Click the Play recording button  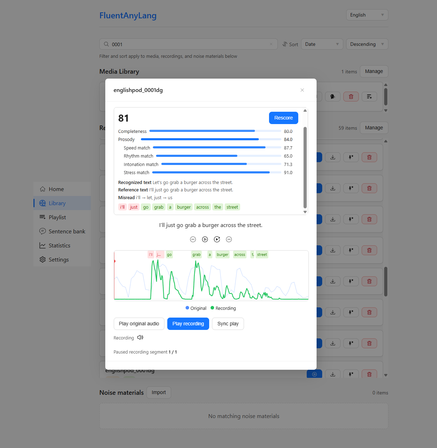click(x=188, y=324)
